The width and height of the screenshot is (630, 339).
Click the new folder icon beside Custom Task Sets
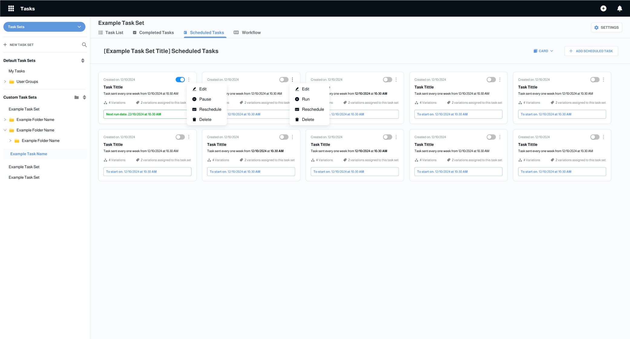point(77,97)
